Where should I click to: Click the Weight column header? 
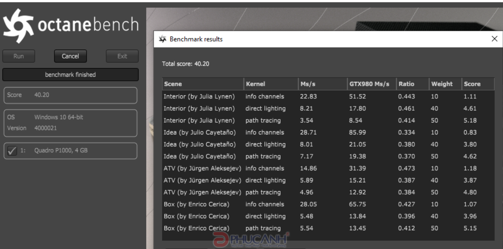pos(445,84)
